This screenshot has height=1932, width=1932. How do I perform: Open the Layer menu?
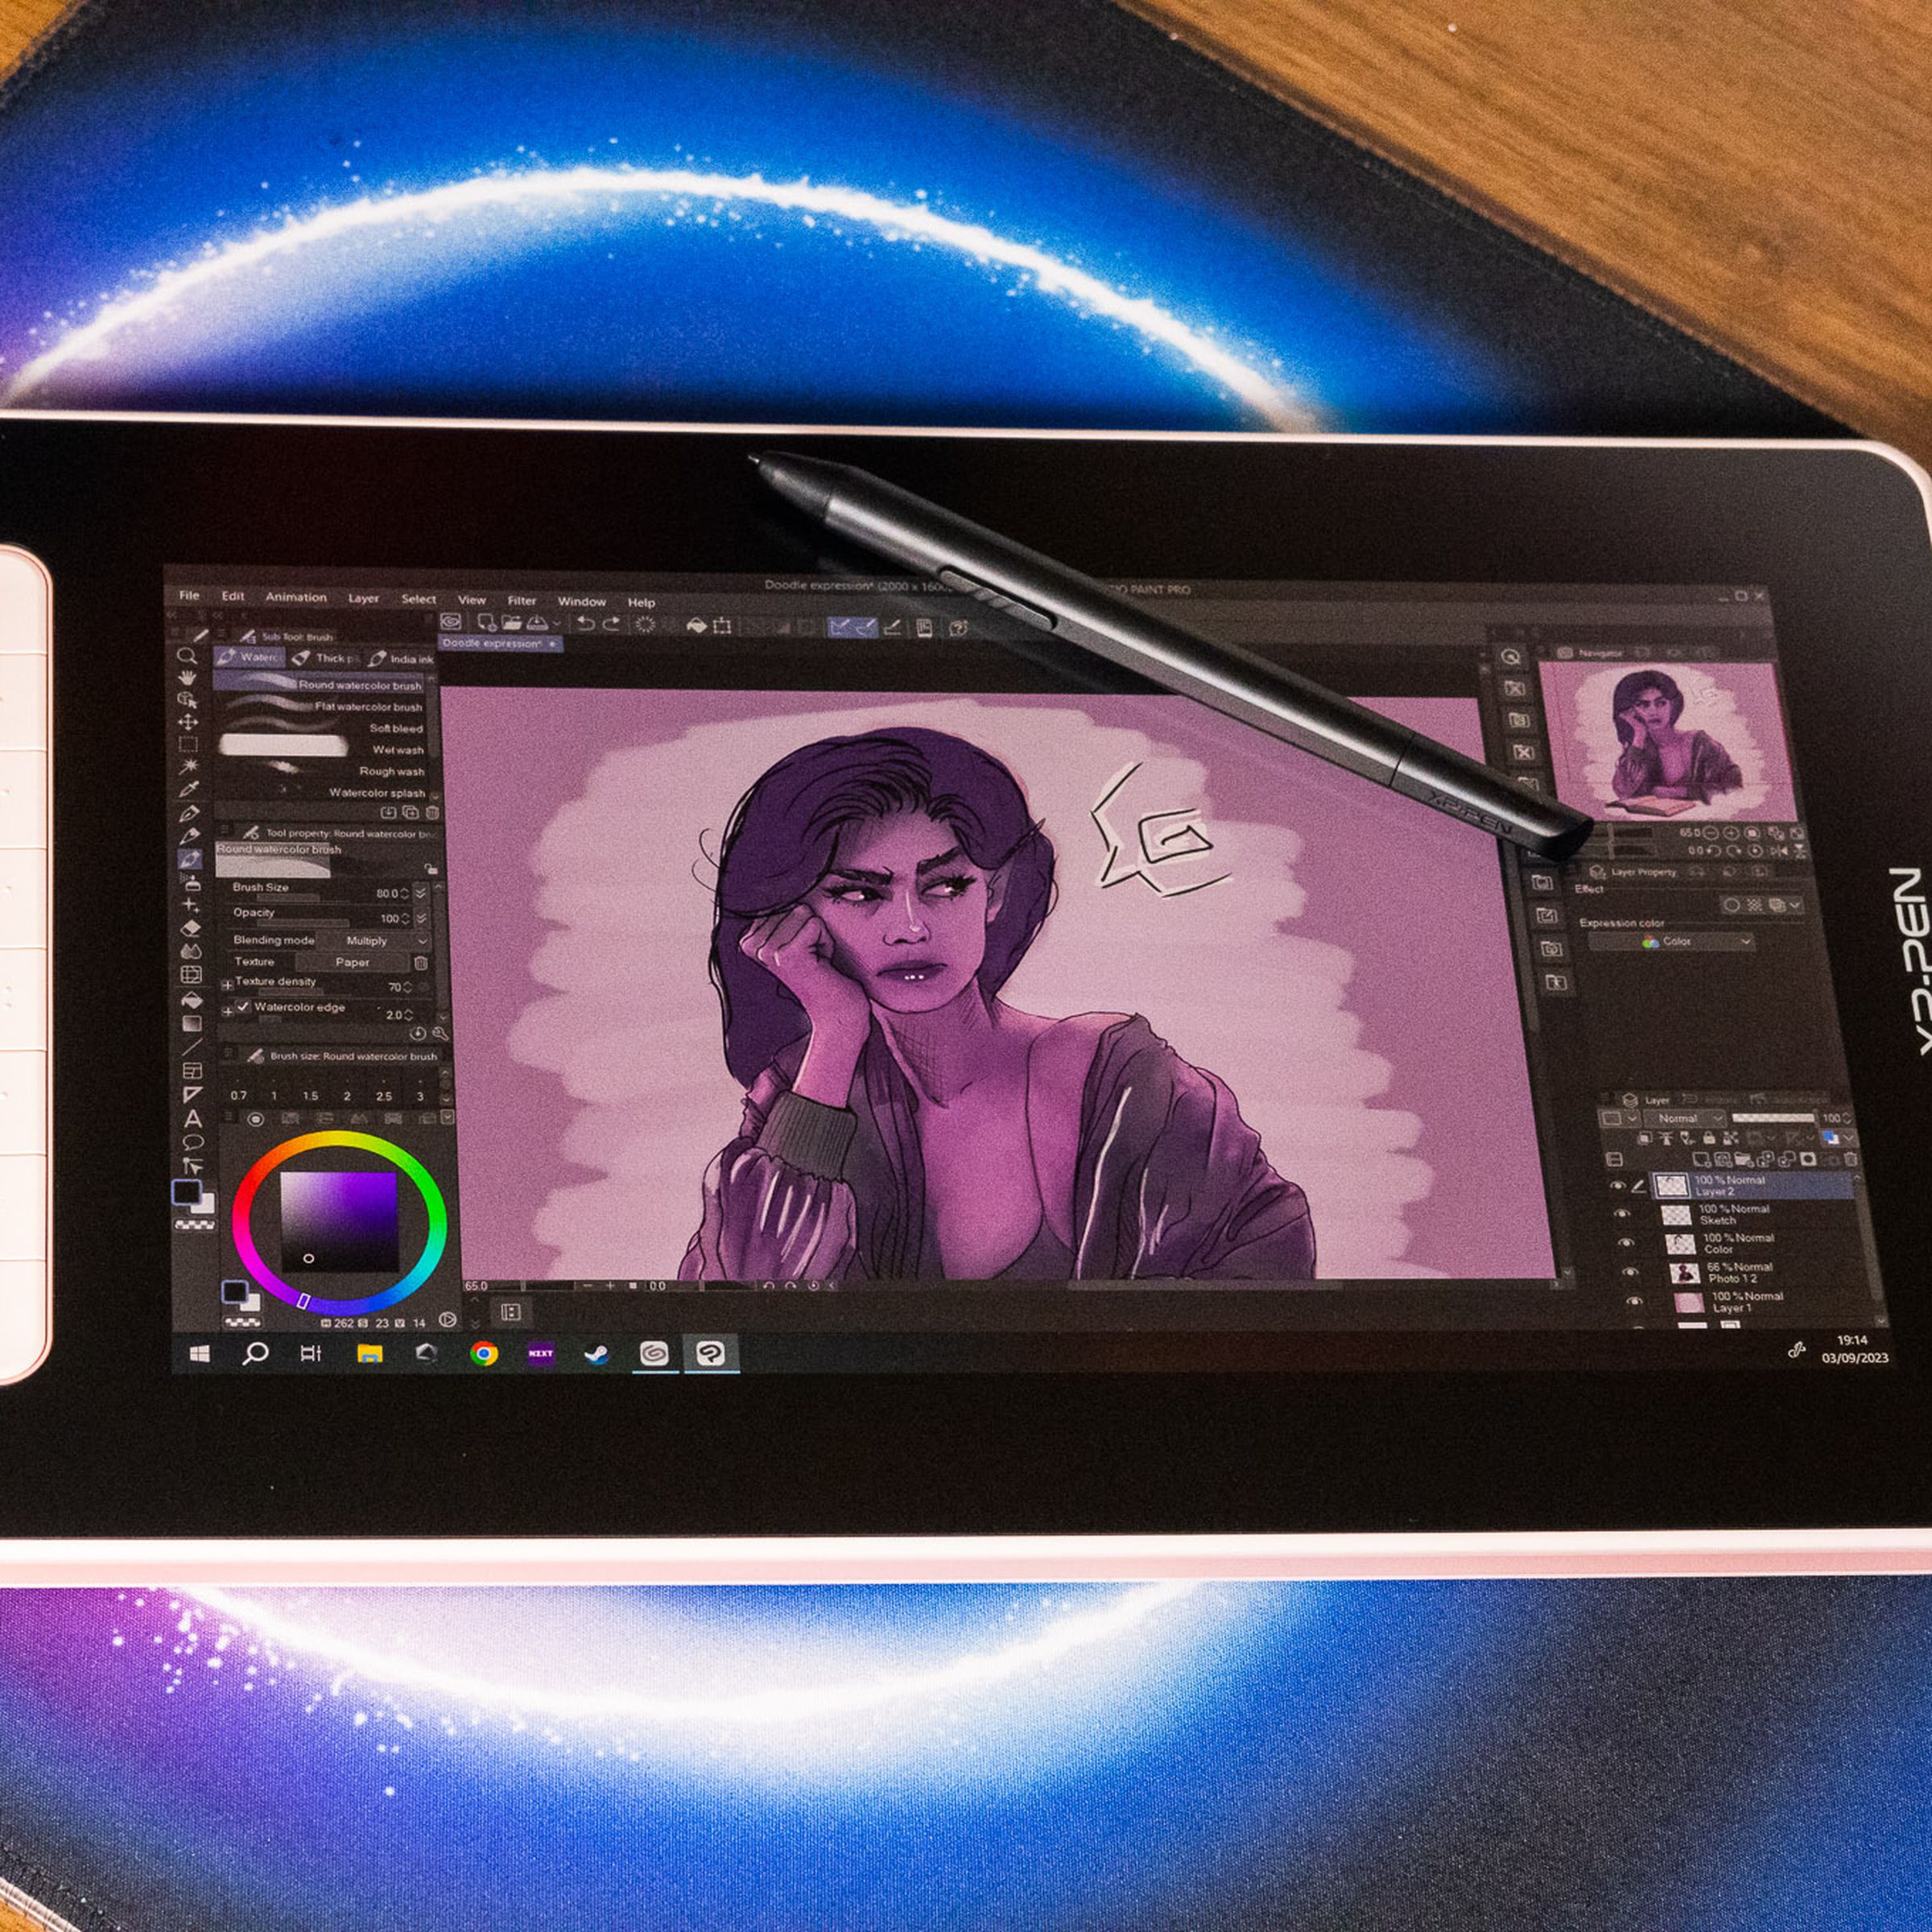tap(364, 598)
